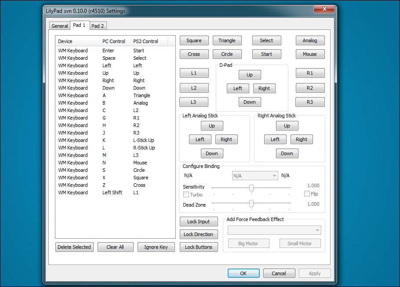400x287 pixels.
Task: Sort by the PS2 Control column header
Action: [x=149, y=41]
